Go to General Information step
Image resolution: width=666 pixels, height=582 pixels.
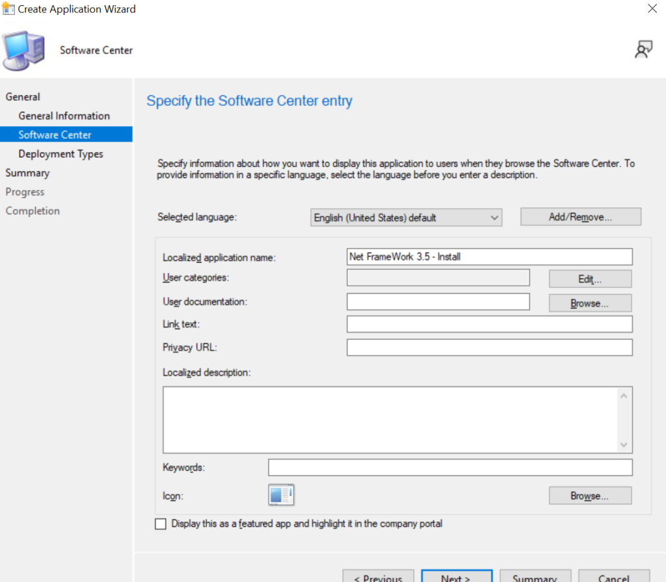click(x=64, y=116)
